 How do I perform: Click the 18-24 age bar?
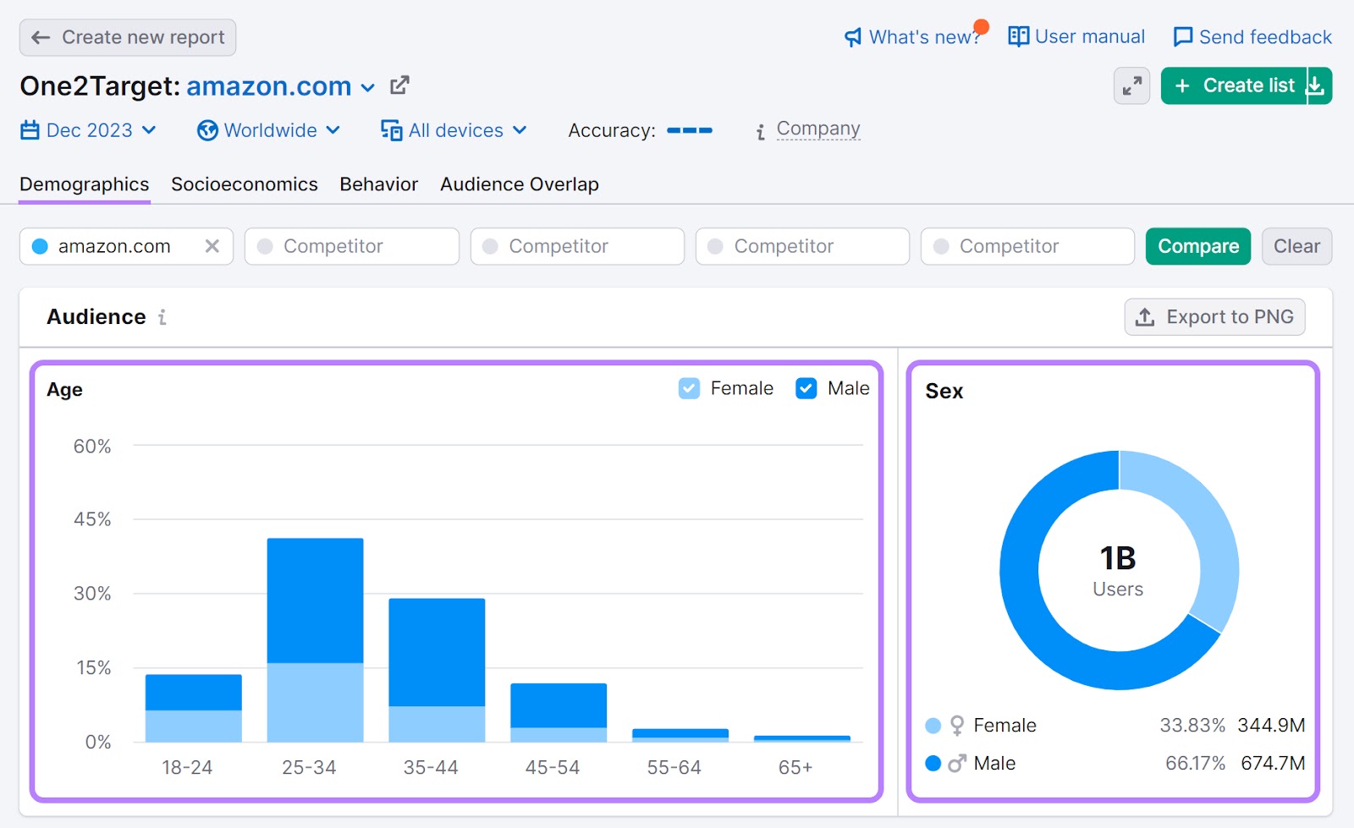[194, 708]
